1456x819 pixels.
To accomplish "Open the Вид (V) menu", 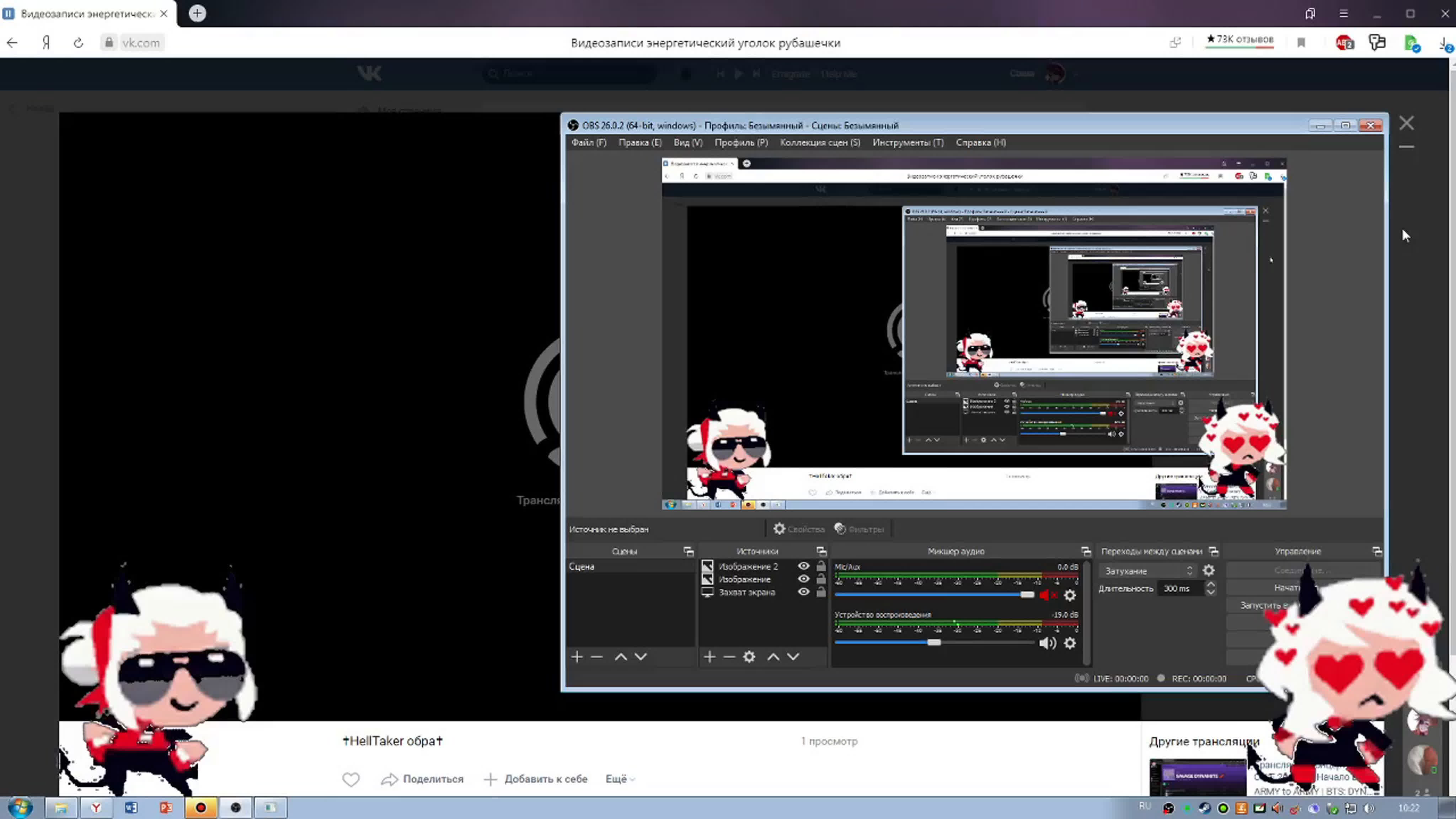I will (x=688, y=143).
